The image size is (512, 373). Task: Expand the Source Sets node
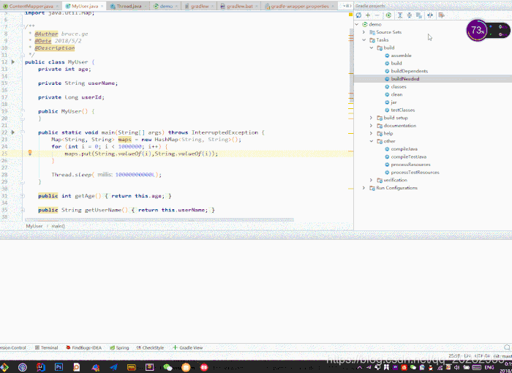(364, 32)
